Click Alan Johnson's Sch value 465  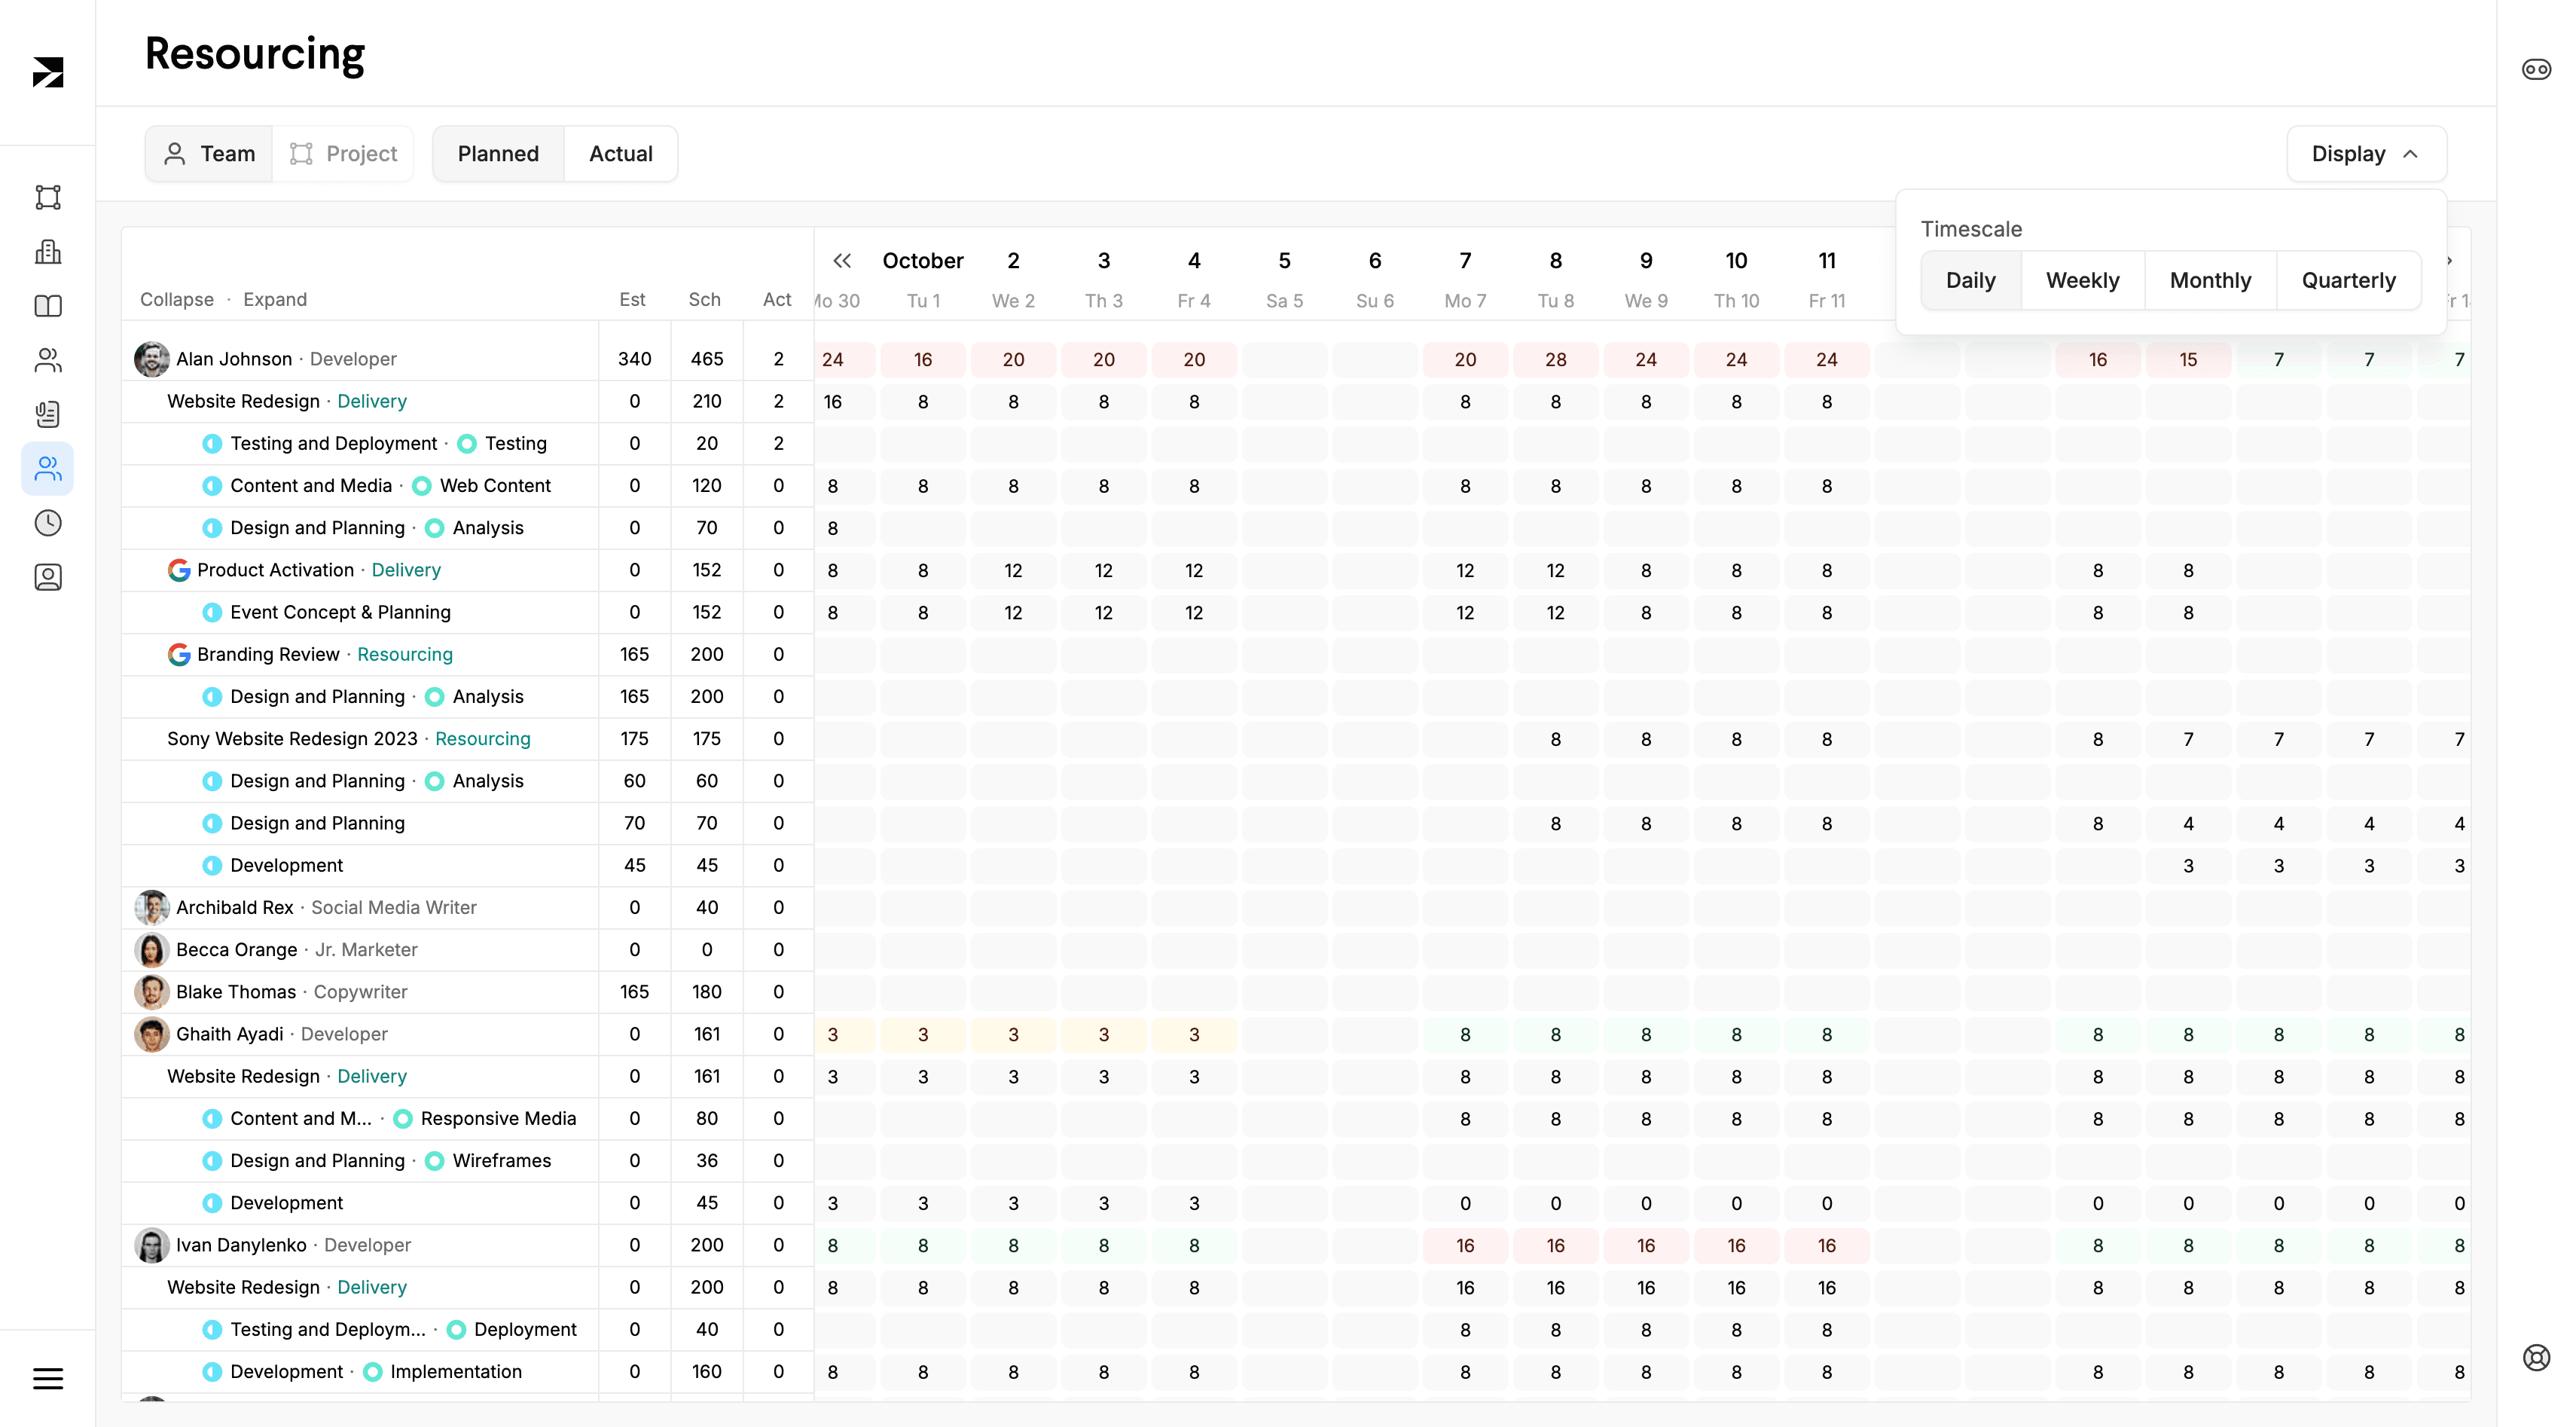(707, 359)
